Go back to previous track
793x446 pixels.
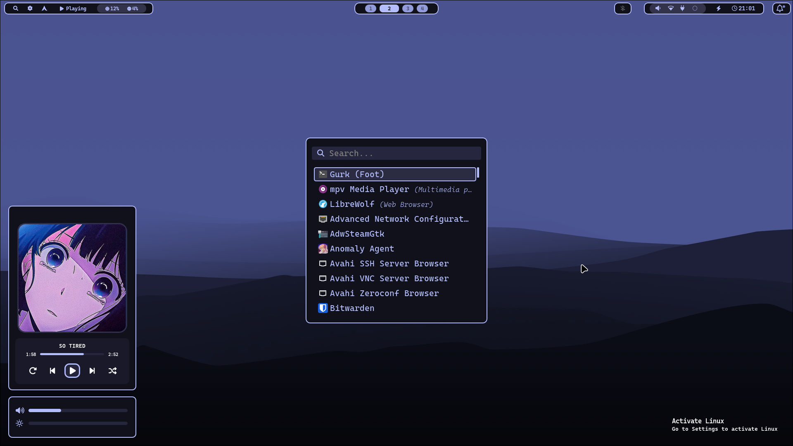[52, 371]
